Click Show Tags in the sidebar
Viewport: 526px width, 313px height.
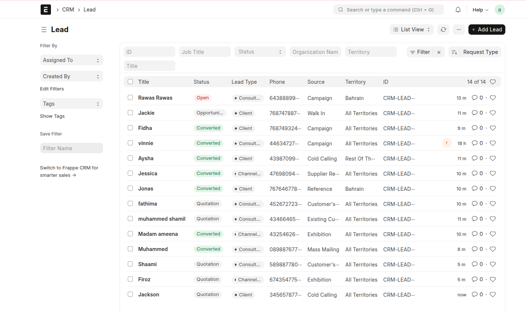52,116
